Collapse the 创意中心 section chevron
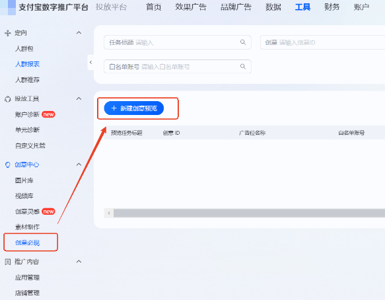The height and width of the screenshot is (300, 385). click(x=79, y=165)
